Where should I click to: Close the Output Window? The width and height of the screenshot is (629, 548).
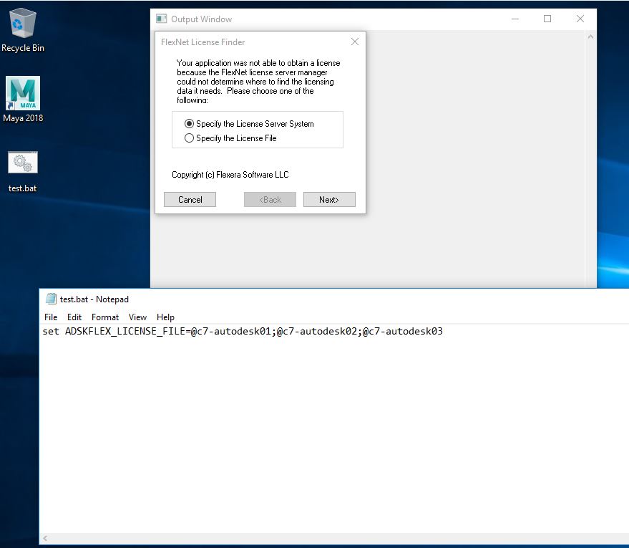[x=580, y=19]
